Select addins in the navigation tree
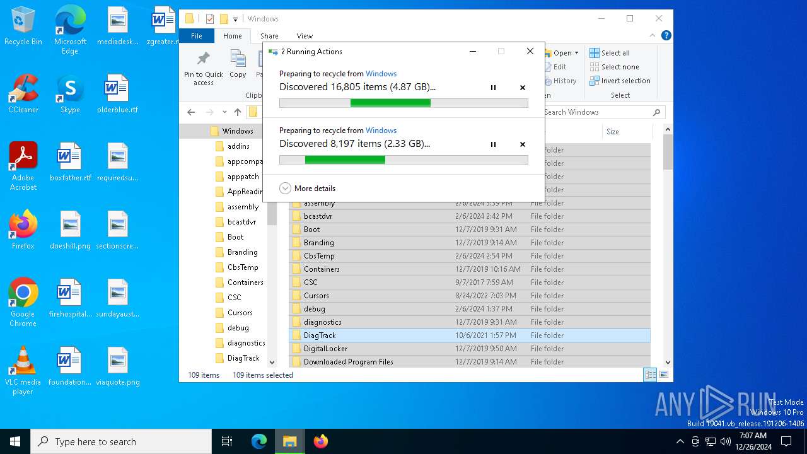Image resolution: width=807 pixels, height=454 pixels. (x=238, y=146)
